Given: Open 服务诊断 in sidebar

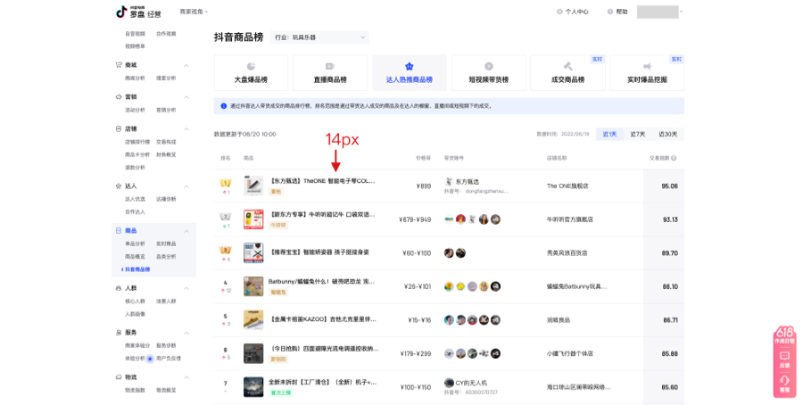Looking at the screenshot, I should coord(166,345).
